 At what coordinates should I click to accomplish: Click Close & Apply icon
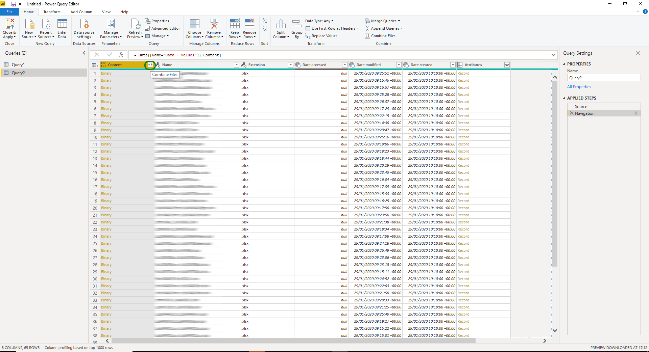click(9, 24)
